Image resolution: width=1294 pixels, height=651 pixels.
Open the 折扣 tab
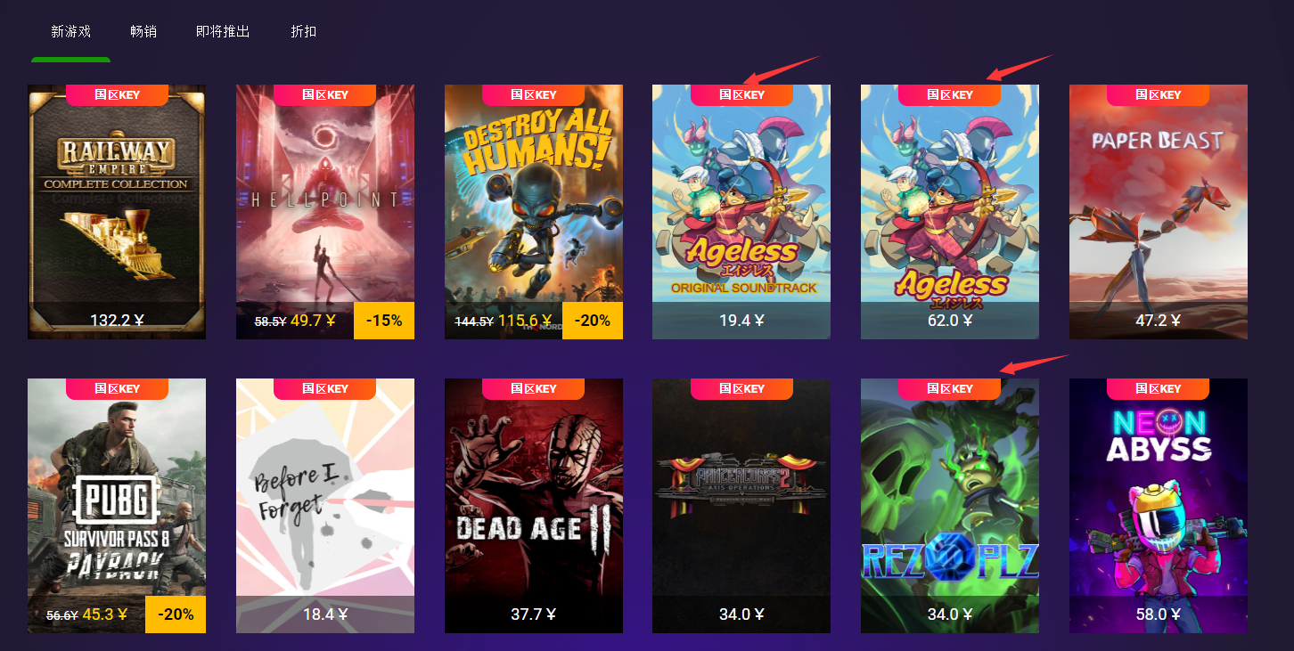(x=304, y=31)
